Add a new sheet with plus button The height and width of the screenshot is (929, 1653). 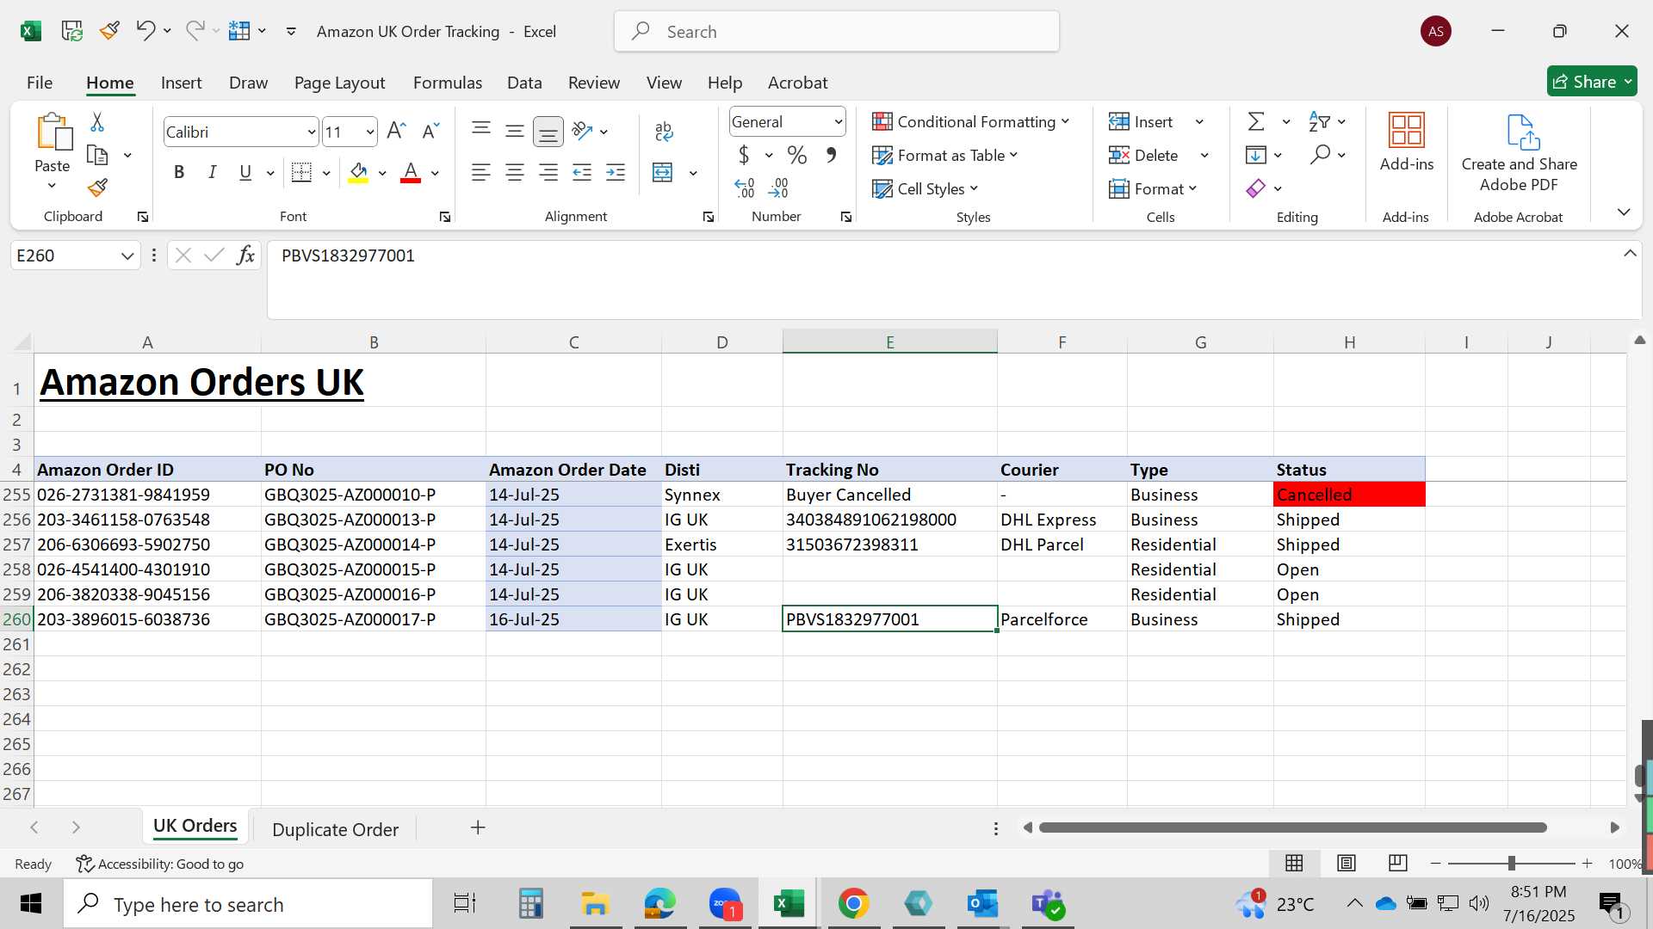tap(478, 827)
